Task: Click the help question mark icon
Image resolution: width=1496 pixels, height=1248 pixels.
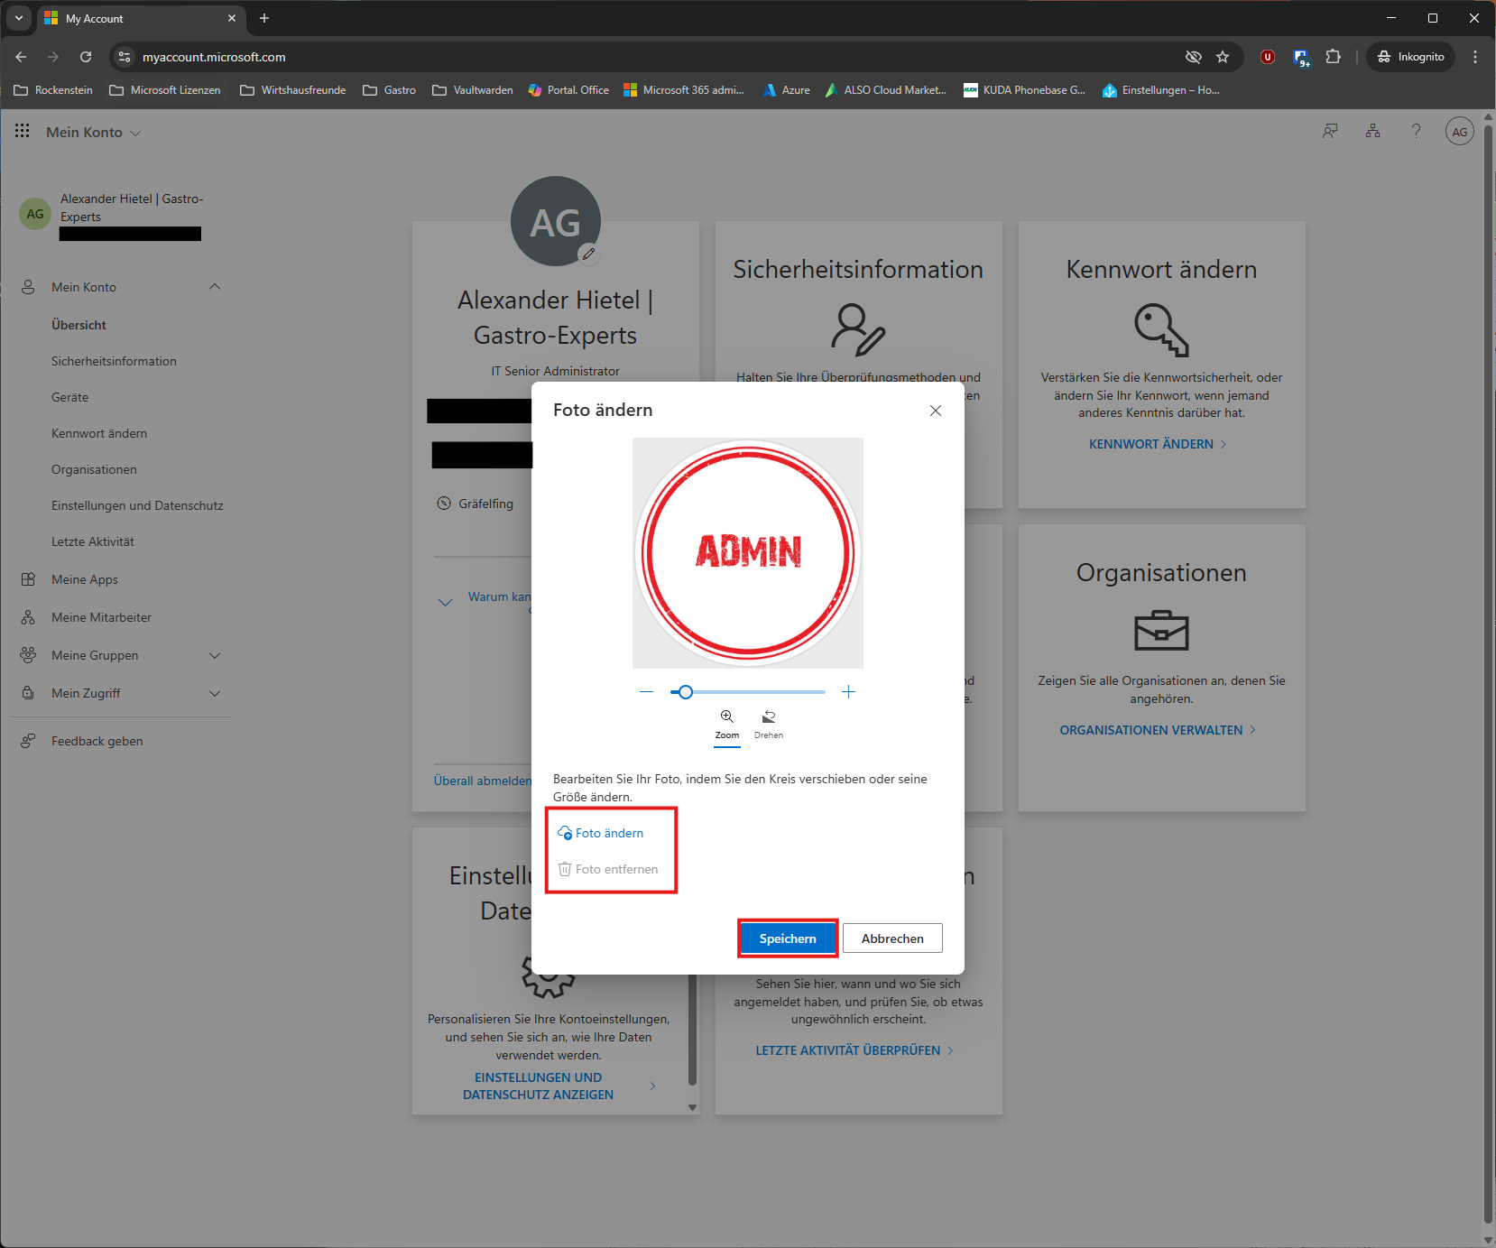Action: [x=1416, y=132]
